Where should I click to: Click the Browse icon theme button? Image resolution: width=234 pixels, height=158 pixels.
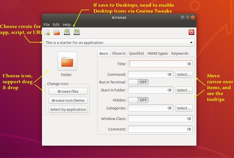pos(68,100)
